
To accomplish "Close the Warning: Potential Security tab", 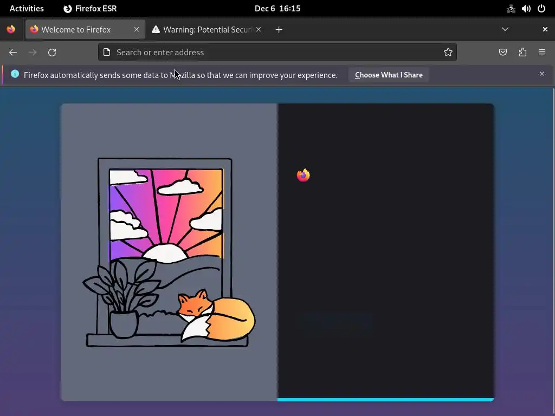I will point(259,29).
